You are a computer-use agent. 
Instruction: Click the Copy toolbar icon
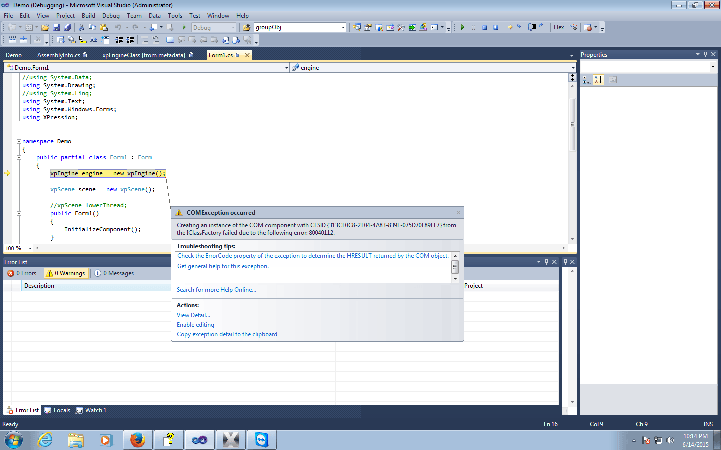click(x=92, y=27)
